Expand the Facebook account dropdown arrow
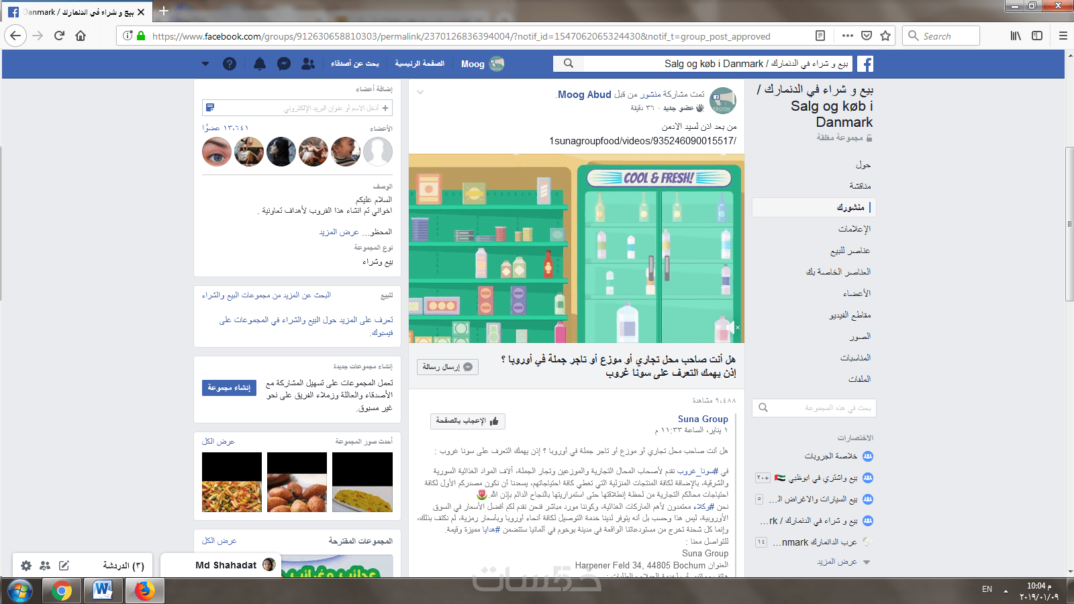1074x604 pixels. 205,64
